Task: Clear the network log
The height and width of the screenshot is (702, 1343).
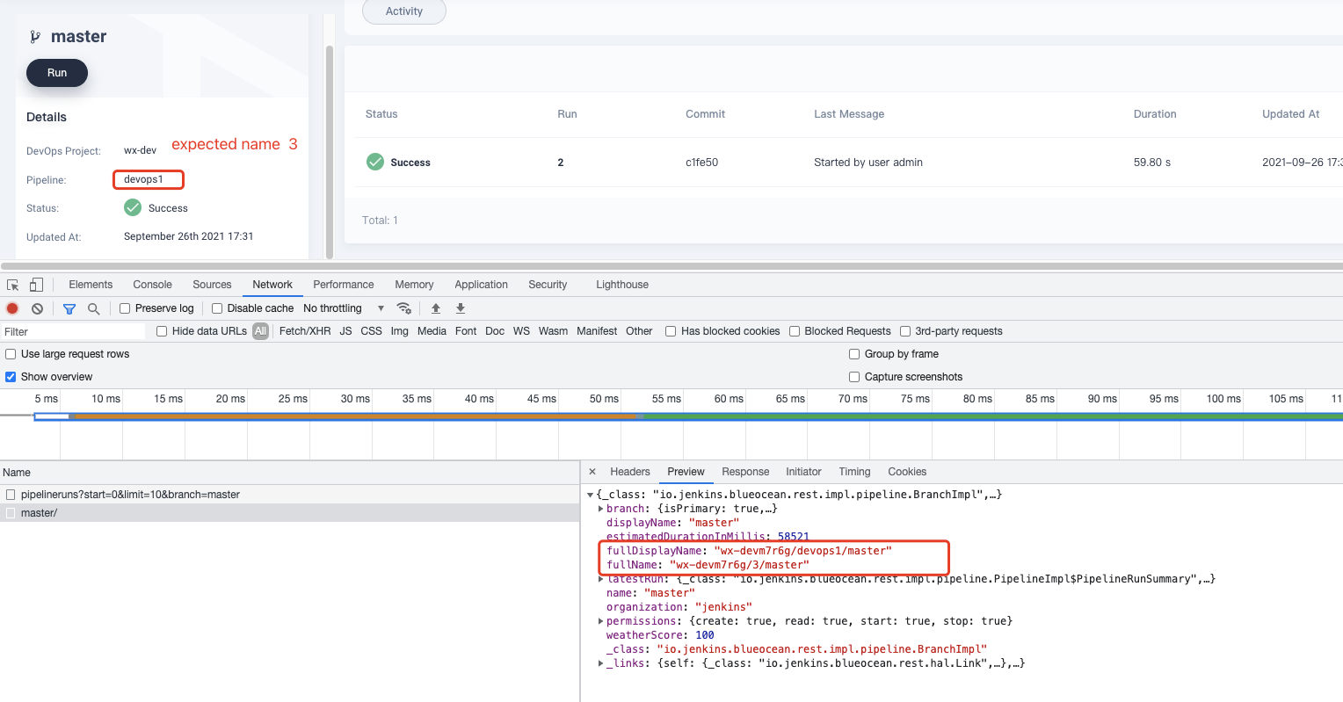Action: point(36,308)
